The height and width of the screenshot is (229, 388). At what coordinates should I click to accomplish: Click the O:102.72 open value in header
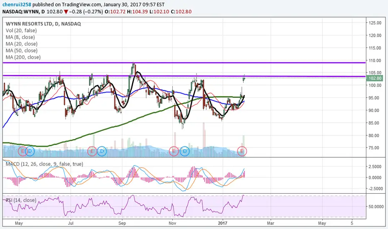(115, 12)
